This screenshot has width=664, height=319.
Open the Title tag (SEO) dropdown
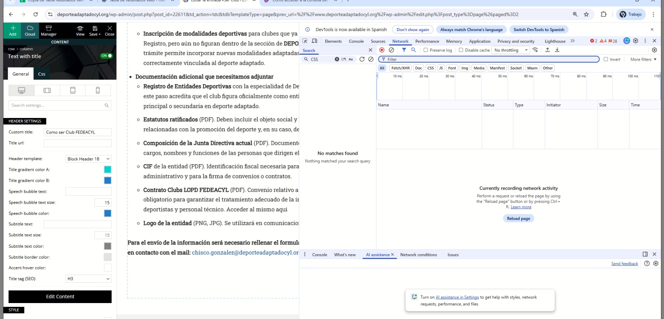tap(88, 279)
